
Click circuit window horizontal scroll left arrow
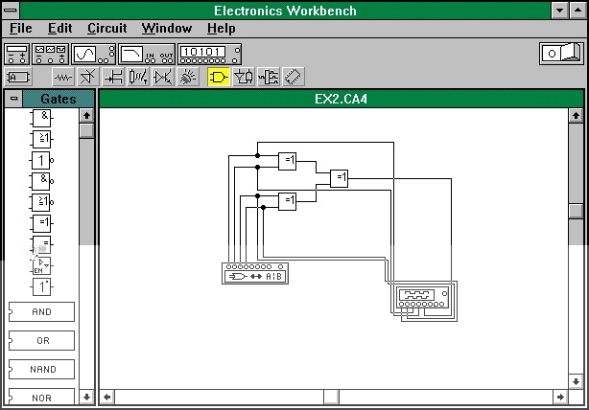click(x=107, y=397)
